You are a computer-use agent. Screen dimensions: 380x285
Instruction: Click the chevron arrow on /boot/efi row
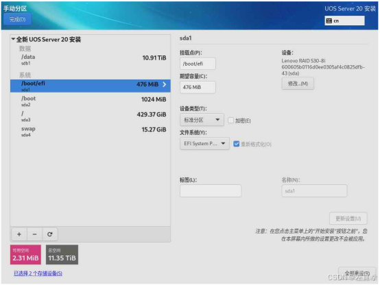pyautogui.click(x=165, y=84)
